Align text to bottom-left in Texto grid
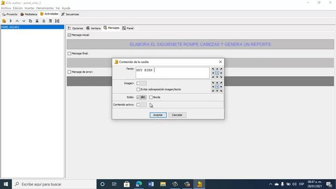336x189 pixels. click(x=213, y=77)
